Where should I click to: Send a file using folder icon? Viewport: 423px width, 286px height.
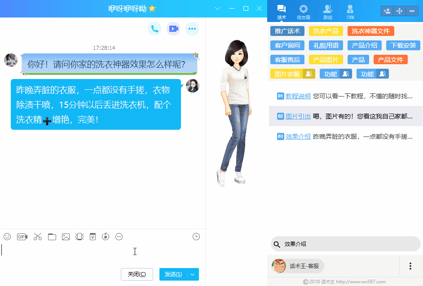click(52, 237)
